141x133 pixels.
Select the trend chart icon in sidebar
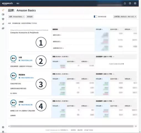(3, 10)
